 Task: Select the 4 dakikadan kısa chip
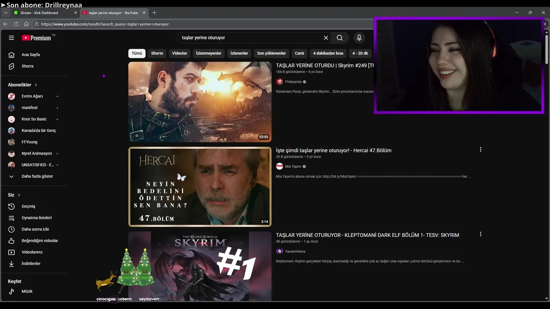point(328,53)
